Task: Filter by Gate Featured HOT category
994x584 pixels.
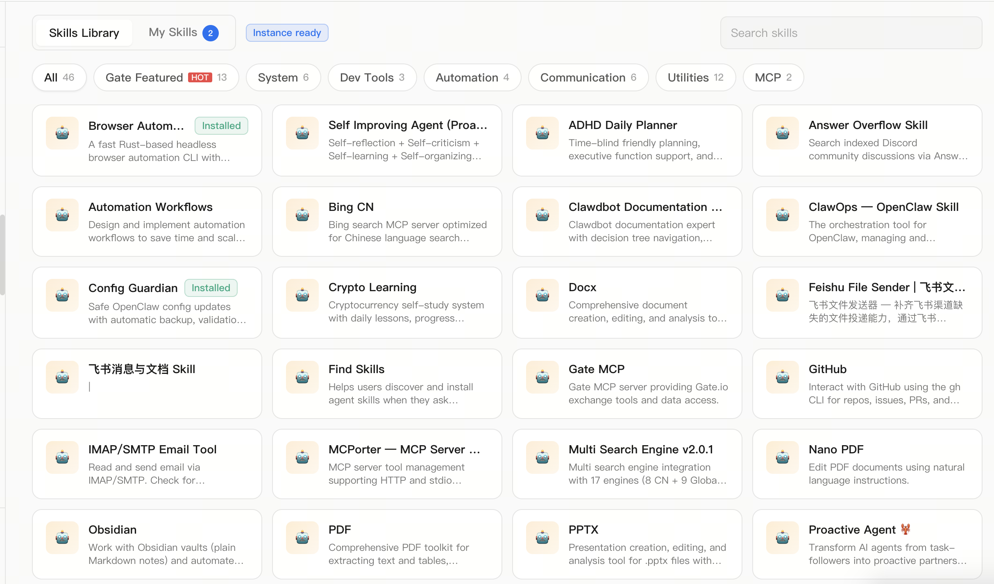Action: tap(166, 77)
